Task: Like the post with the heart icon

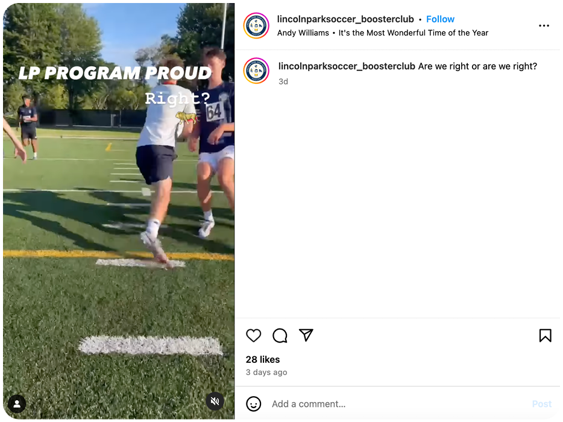Action: click(254, 335)
